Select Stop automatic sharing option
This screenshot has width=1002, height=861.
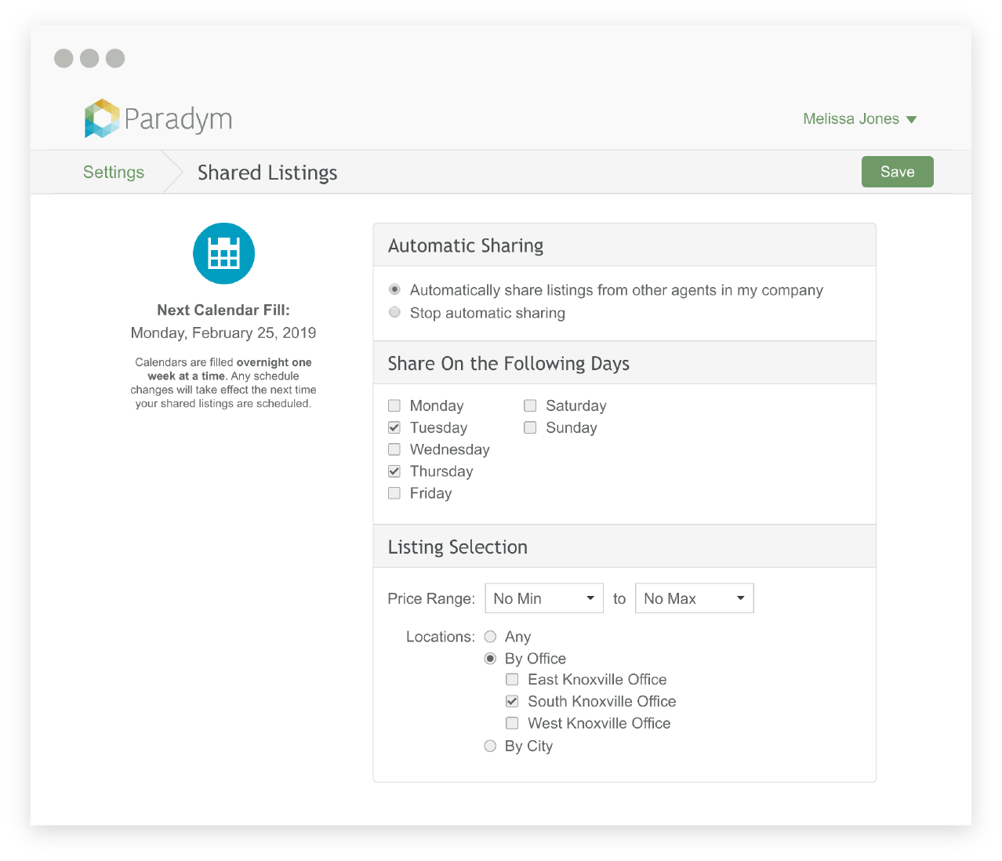point(395,312)
